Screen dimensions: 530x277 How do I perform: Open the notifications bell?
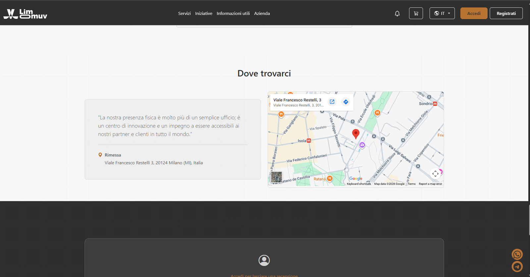click(397, 14)
